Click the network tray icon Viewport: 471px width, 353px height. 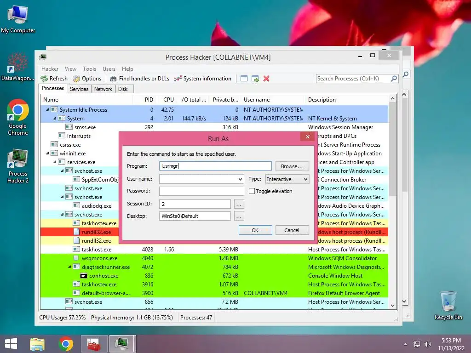[417, 344]
